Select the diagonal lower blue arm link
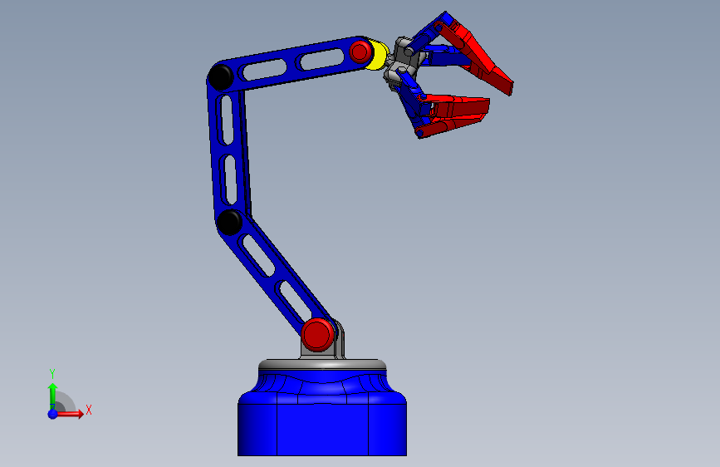Viewport: 720px width, 467px height. coord(276,274)
